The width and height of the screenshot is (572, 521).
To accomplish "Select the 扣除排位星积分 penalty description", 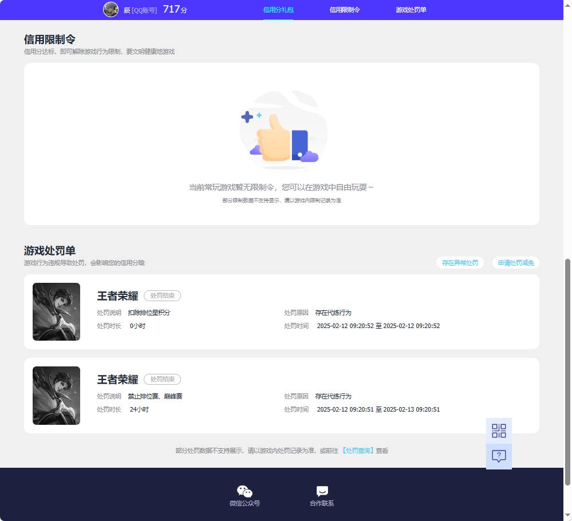I will [x=149, y=313].
